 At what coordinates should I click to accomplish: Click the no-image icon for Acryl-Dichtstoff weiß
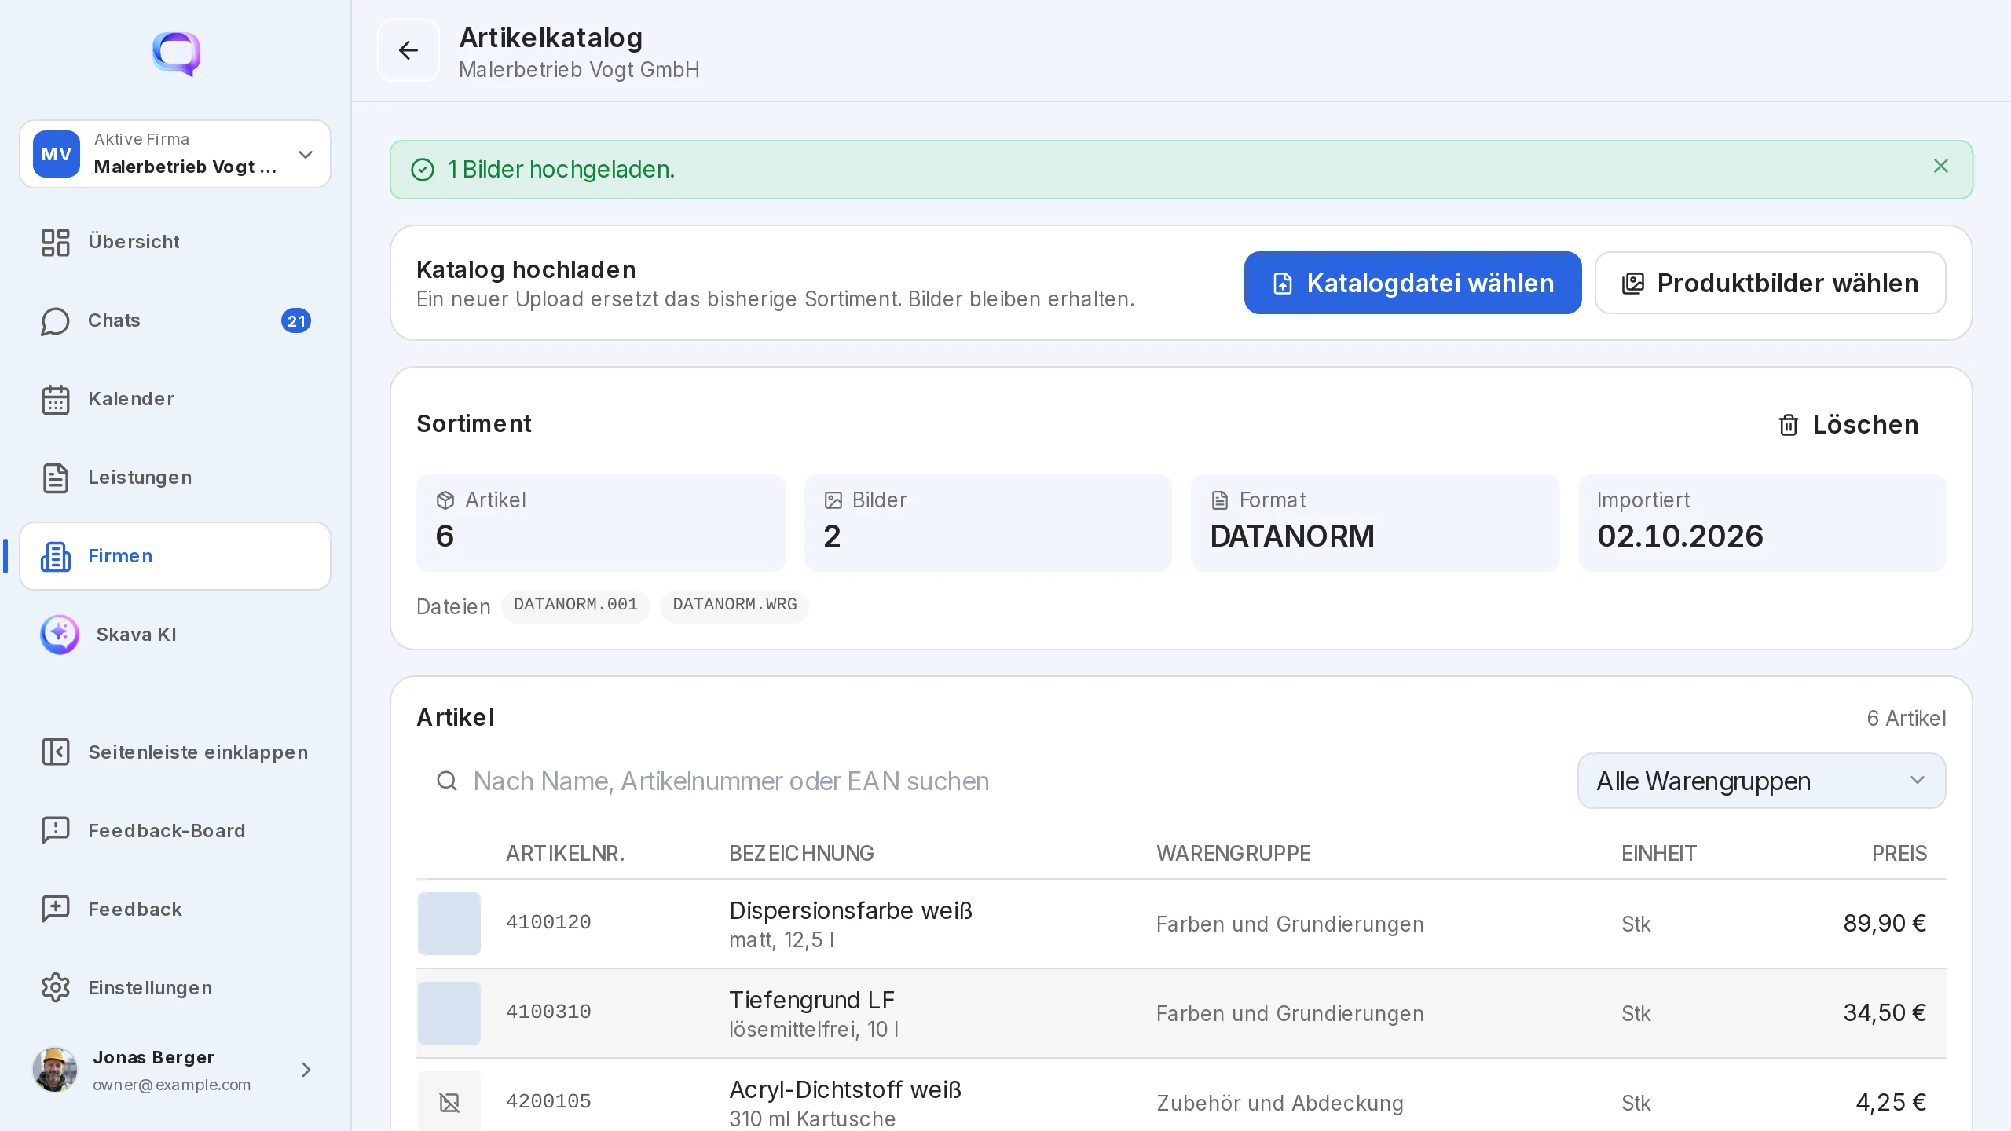(x=449, y=1102)
